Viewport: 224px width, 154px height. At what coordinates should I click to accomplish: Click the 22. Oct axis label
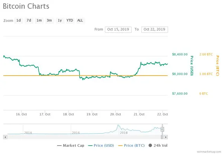pos(163,114)
